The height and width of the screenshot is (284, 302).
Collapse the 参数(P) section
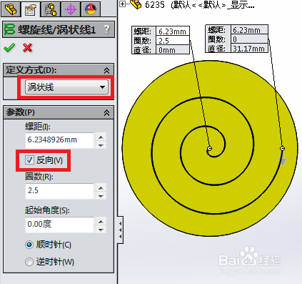click(106, 112)
